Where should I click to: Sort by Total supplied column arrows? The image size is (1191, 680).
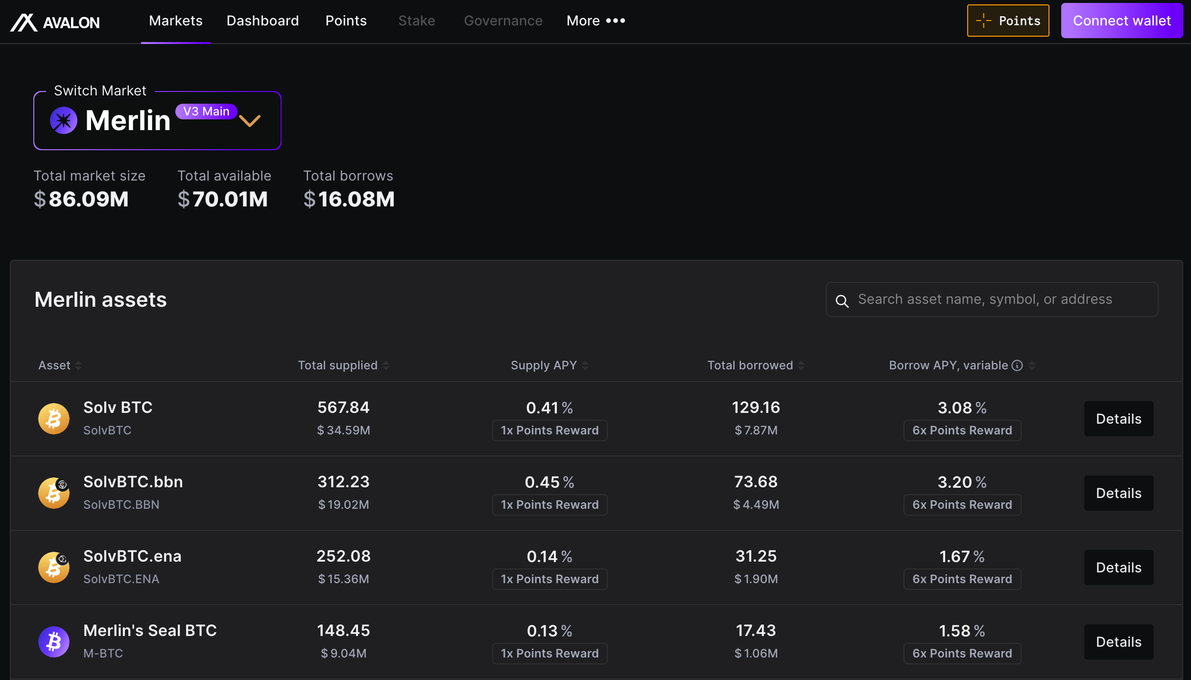pos(386,365)
